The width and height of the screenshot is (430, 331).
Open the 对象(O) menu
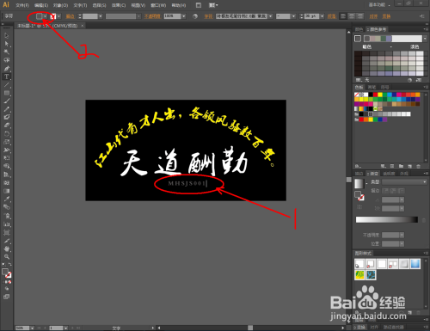(x=60, y=5)
